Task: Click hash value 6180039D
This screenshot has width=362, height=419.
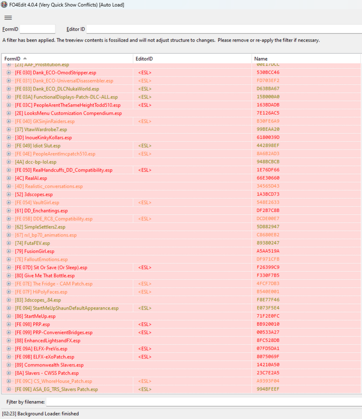Action: [268, 137]
